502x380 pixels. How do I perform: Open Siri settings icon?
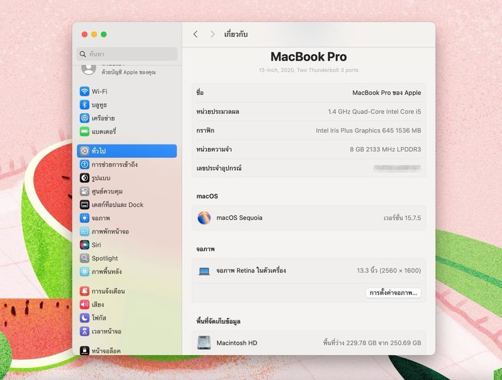pos(84,245)
